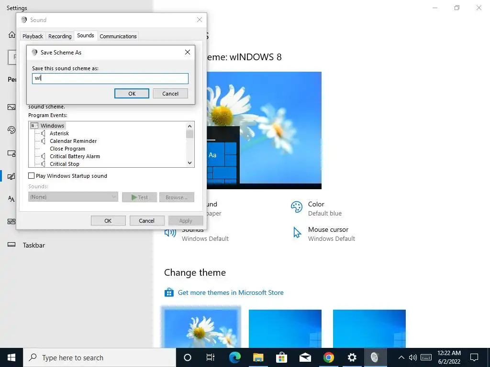Click the Color Default blue option
The image size is (490, 367).
click(x=316, y=208)
